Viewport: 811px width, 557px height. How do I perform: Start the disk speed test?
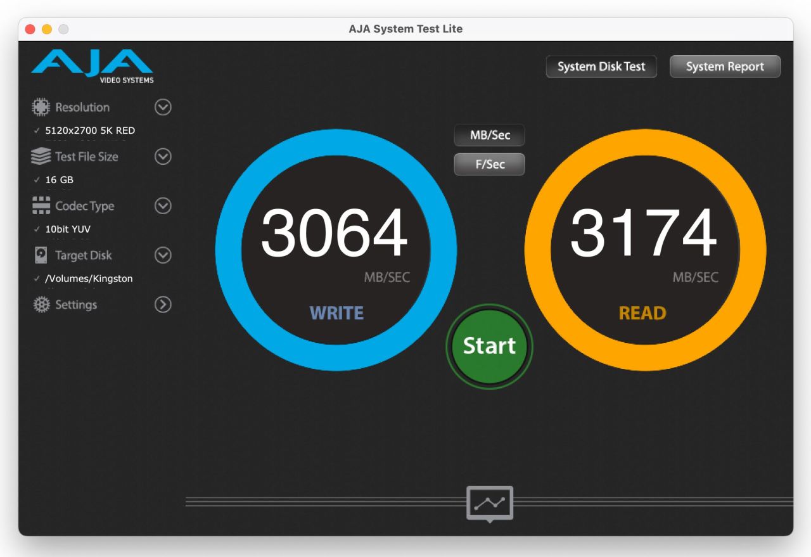[489, 346]
